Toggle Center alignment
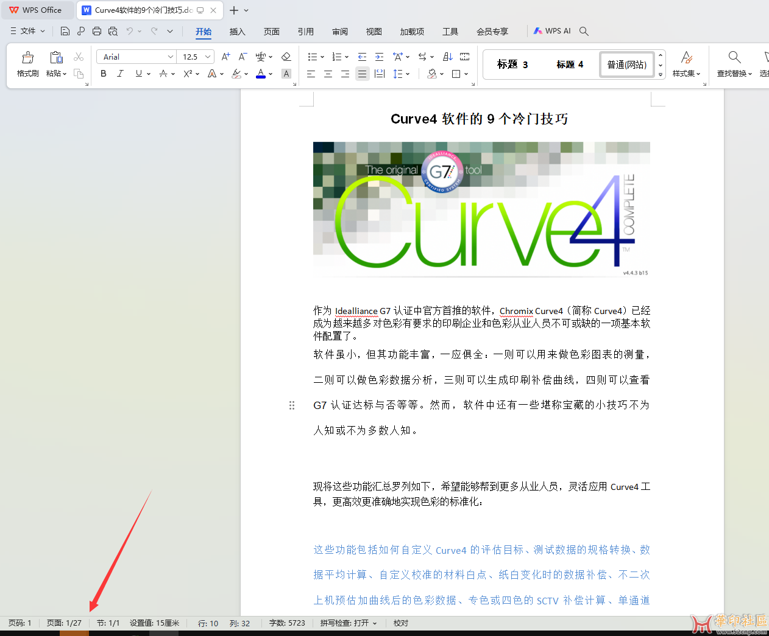The height and width of the screenshot is (636, 769). click(x=328, y=74)
